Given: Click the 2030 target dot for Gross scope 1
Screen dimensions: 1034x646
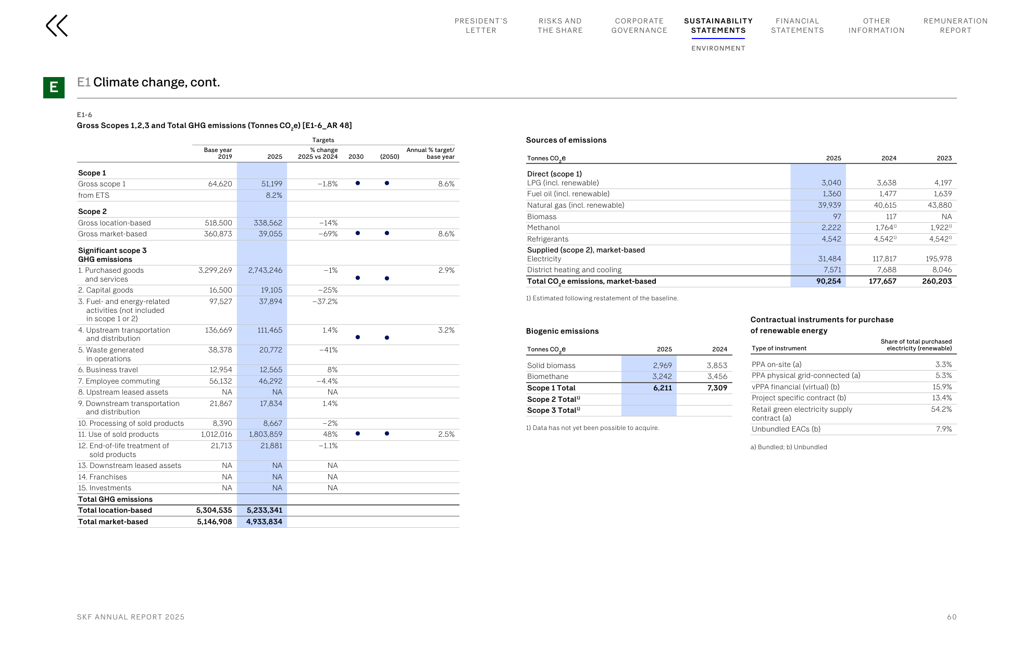Looking at the screenshot, I should [357, 183].
